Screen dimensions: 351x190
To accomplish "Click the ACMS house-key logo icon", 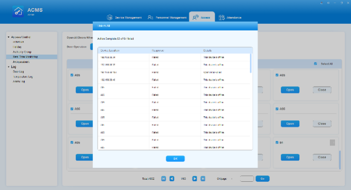I will (18, 12).
